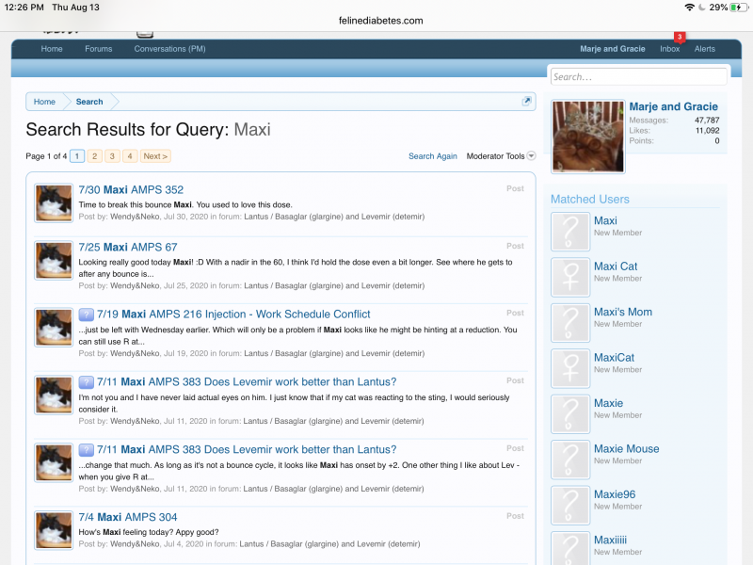Open the popup icon in breadcrumb bar
The height and width of the screenshot is (565, 753).
527,102
